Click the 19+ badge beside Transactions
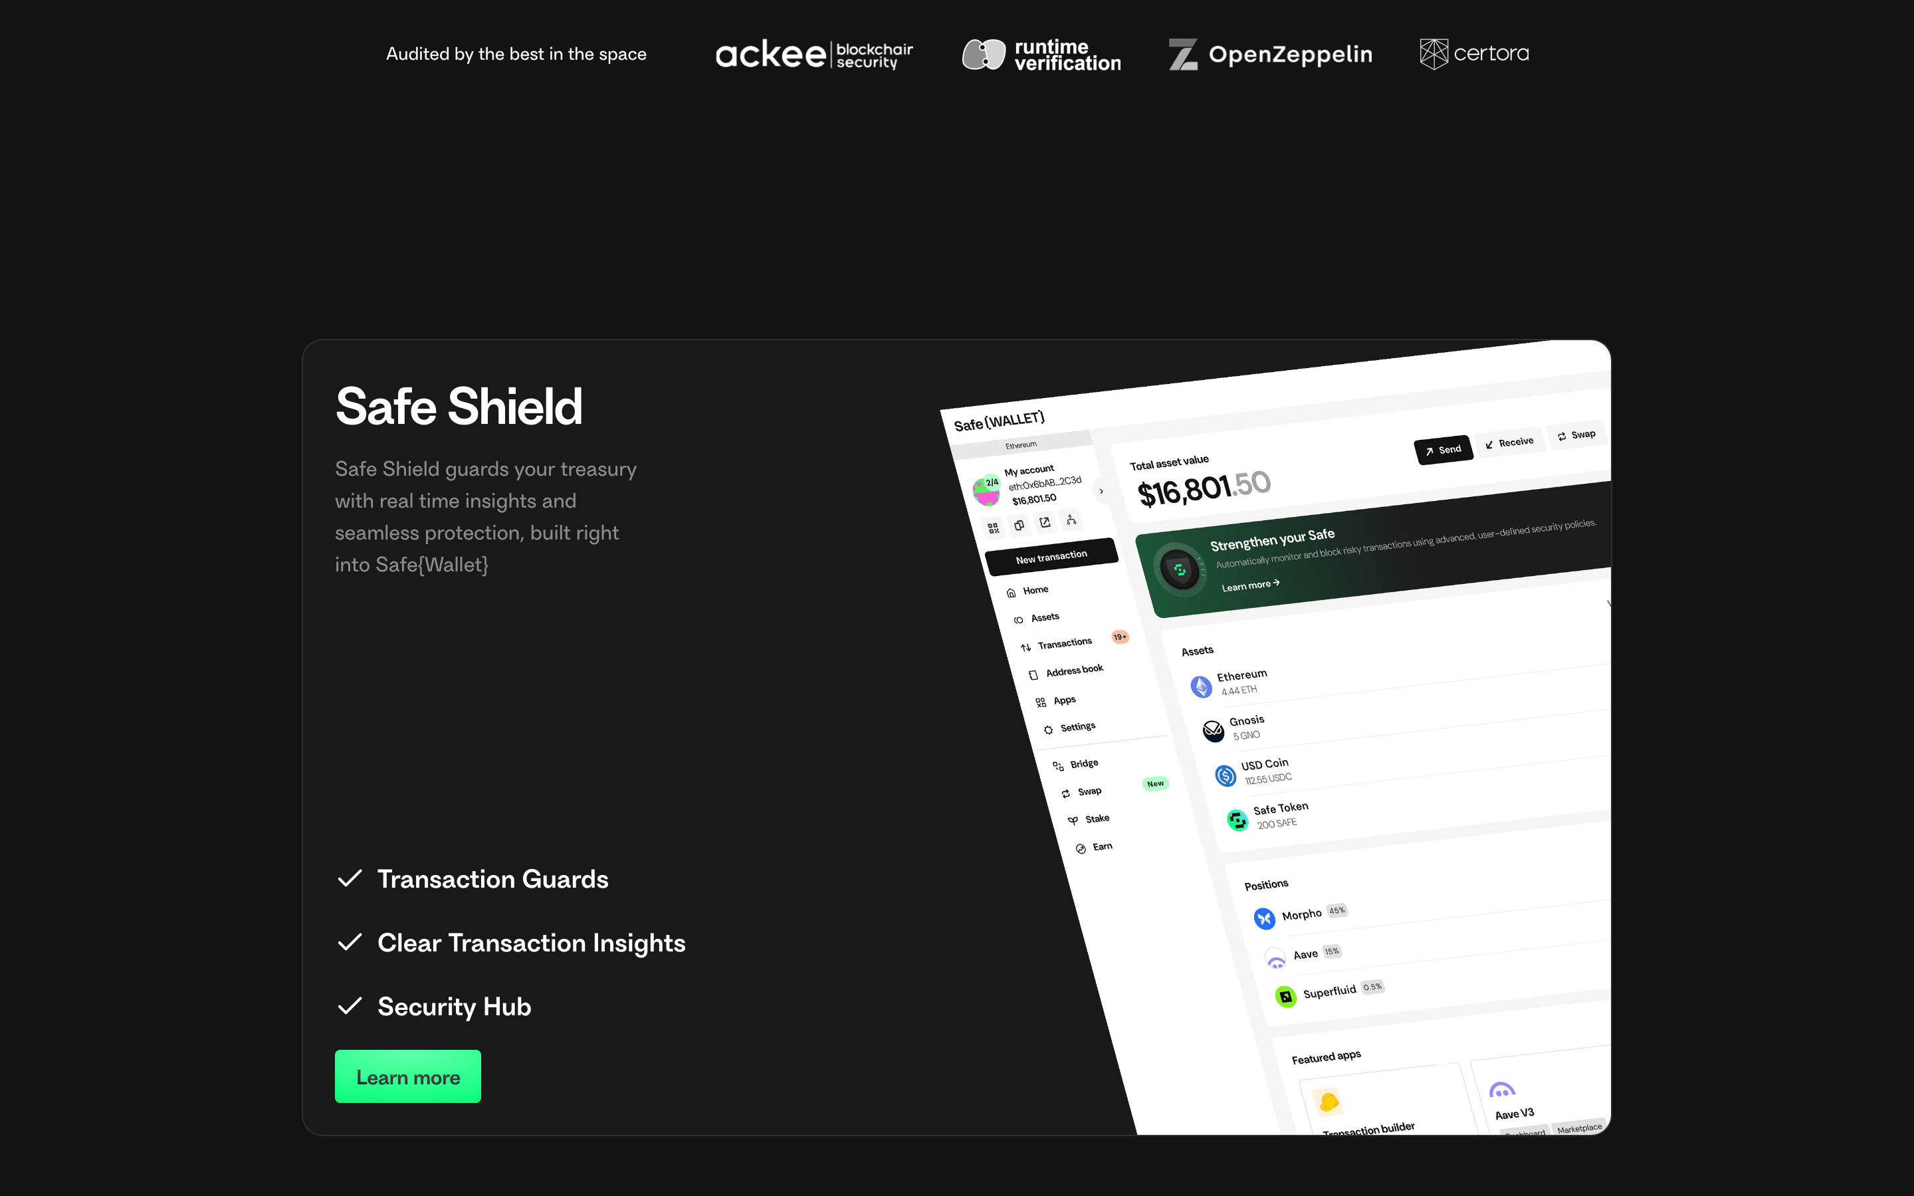This screenshot has width=1914, height=1196. coord(1120,637)
